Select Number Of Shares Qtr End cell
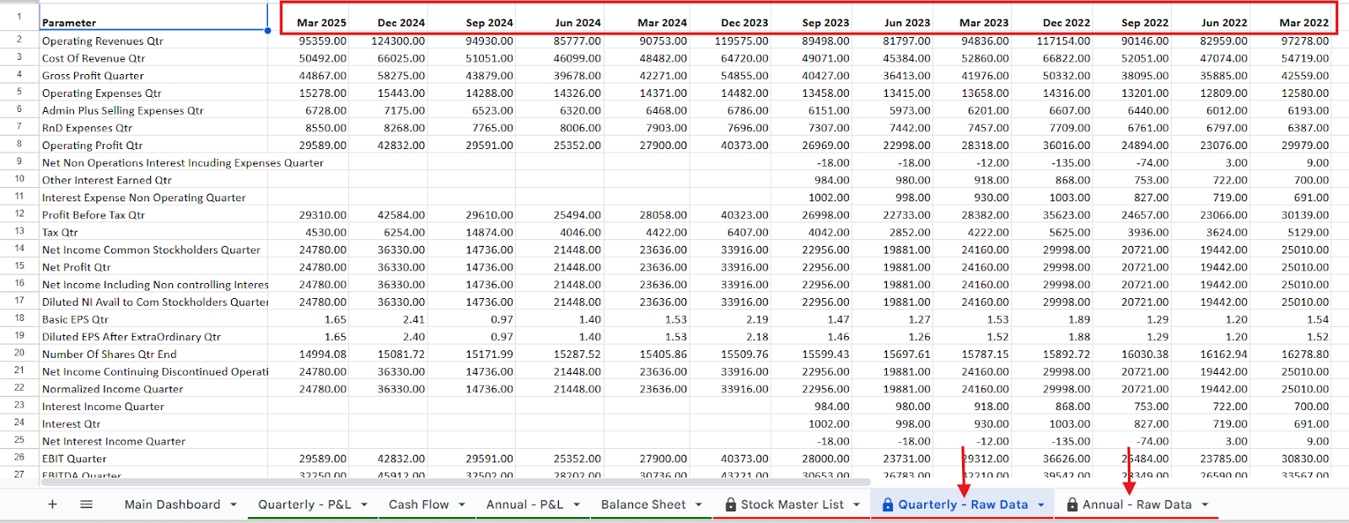The image size is (1349, 523). point(153,354)
